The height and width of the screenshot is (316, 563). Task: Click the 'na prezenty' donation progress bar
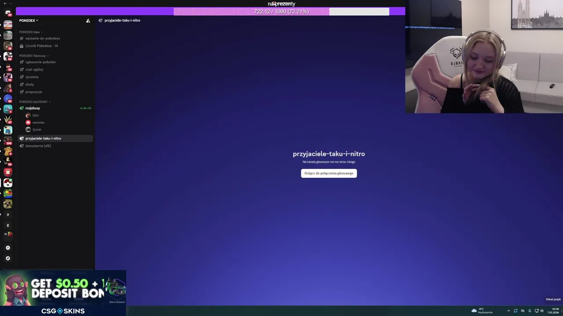coord(281,11)
